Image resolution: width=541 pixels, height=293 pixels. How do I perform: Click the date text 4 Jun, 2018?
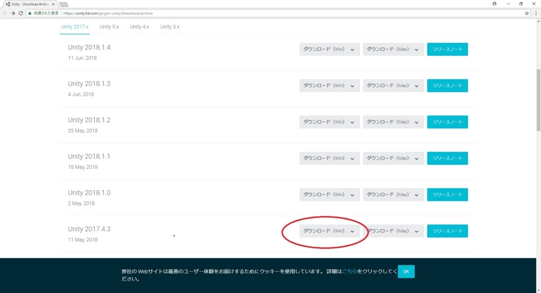click(x=81, y=94)
